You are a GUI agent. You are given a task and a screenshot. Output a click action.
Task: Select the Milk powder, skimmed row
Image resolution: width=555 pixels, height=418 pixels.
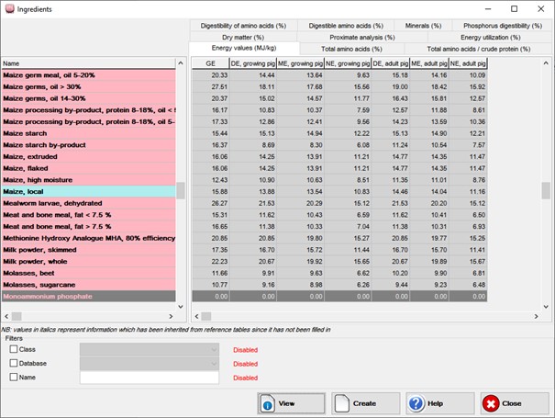(x=88, y=250)
